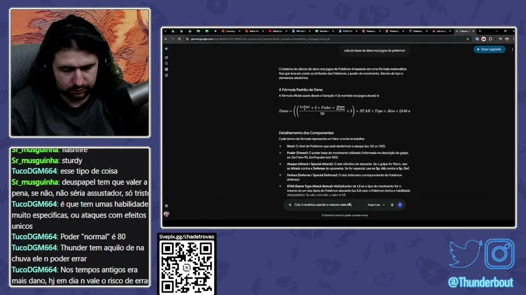Click the chat message 'Poder "normal" é 80'

(x=93, y=237)
